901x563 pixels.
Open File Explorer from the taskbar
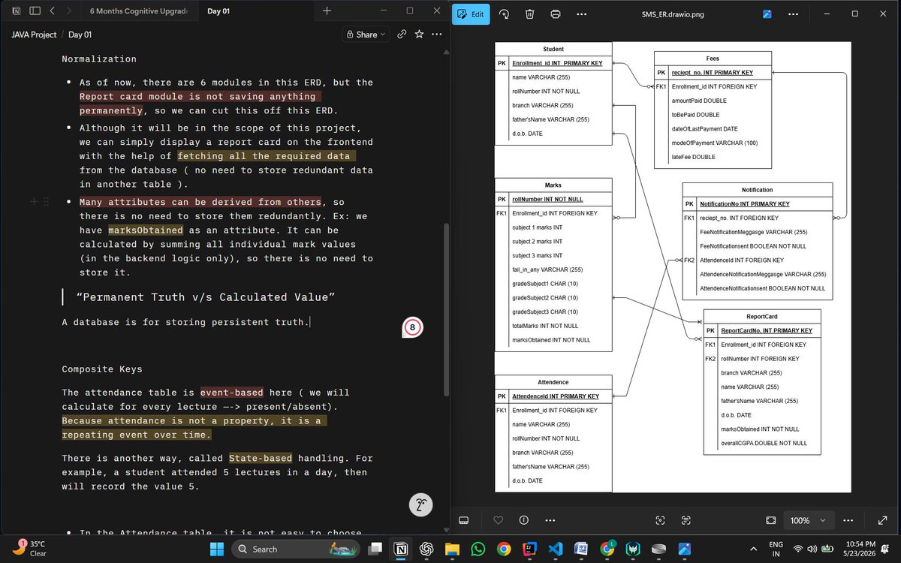(453, 549)
